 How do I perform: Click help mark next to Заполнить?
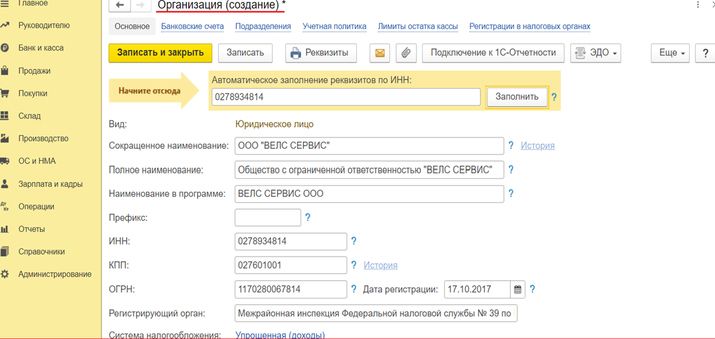coord(554,96)
